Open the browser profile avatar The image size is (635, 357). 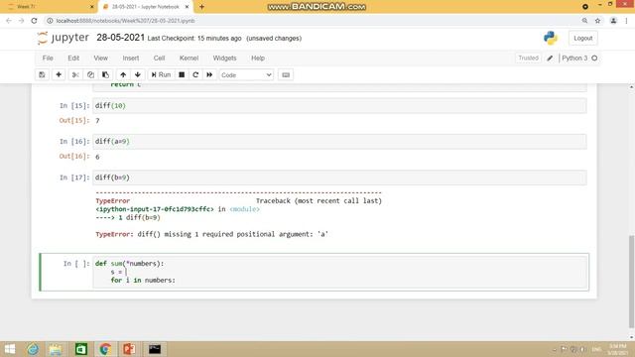[613, 21]
